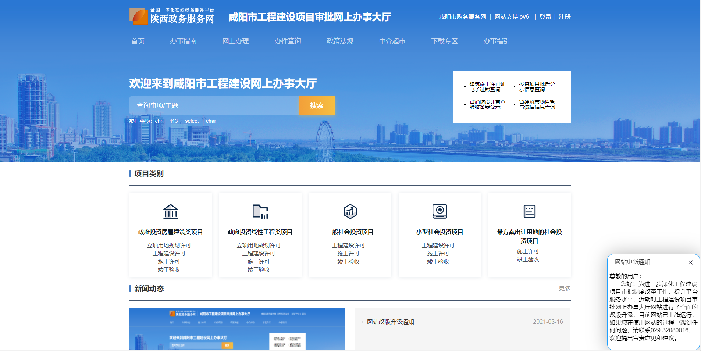This screenshot has height=351, width=701.
Task: Open the 办事指南 navigation menu
Action: [x=183, y=41]
